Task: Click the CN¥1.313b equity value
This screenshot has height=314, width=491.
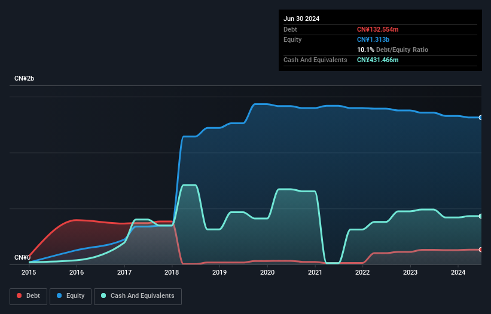Action: click(x=373, y=39)
